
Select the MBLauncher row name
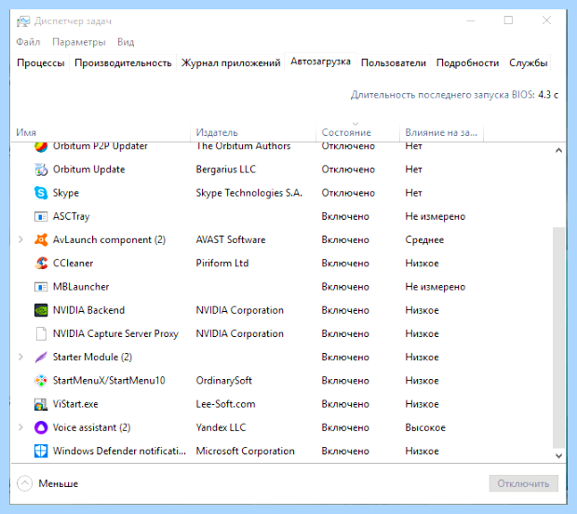pos(81,287)
